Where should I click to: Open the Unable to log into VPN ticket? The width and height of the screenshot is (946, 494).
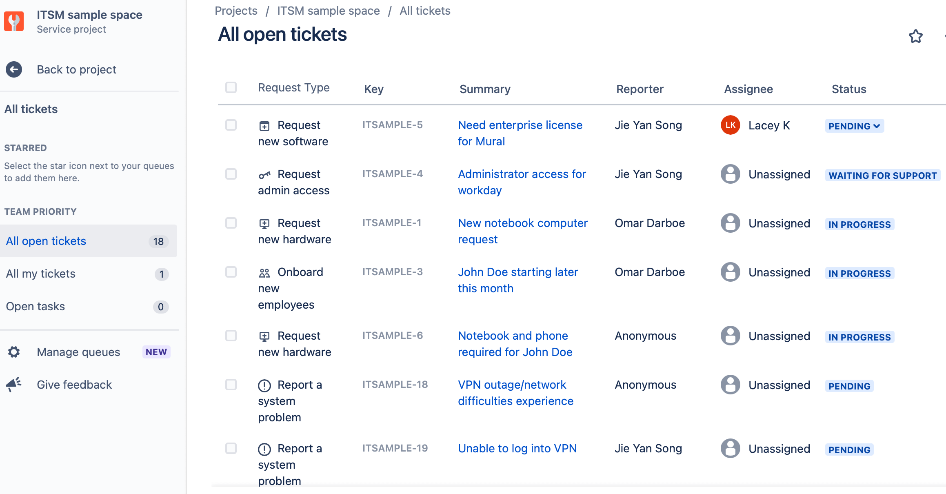point(517,448)
